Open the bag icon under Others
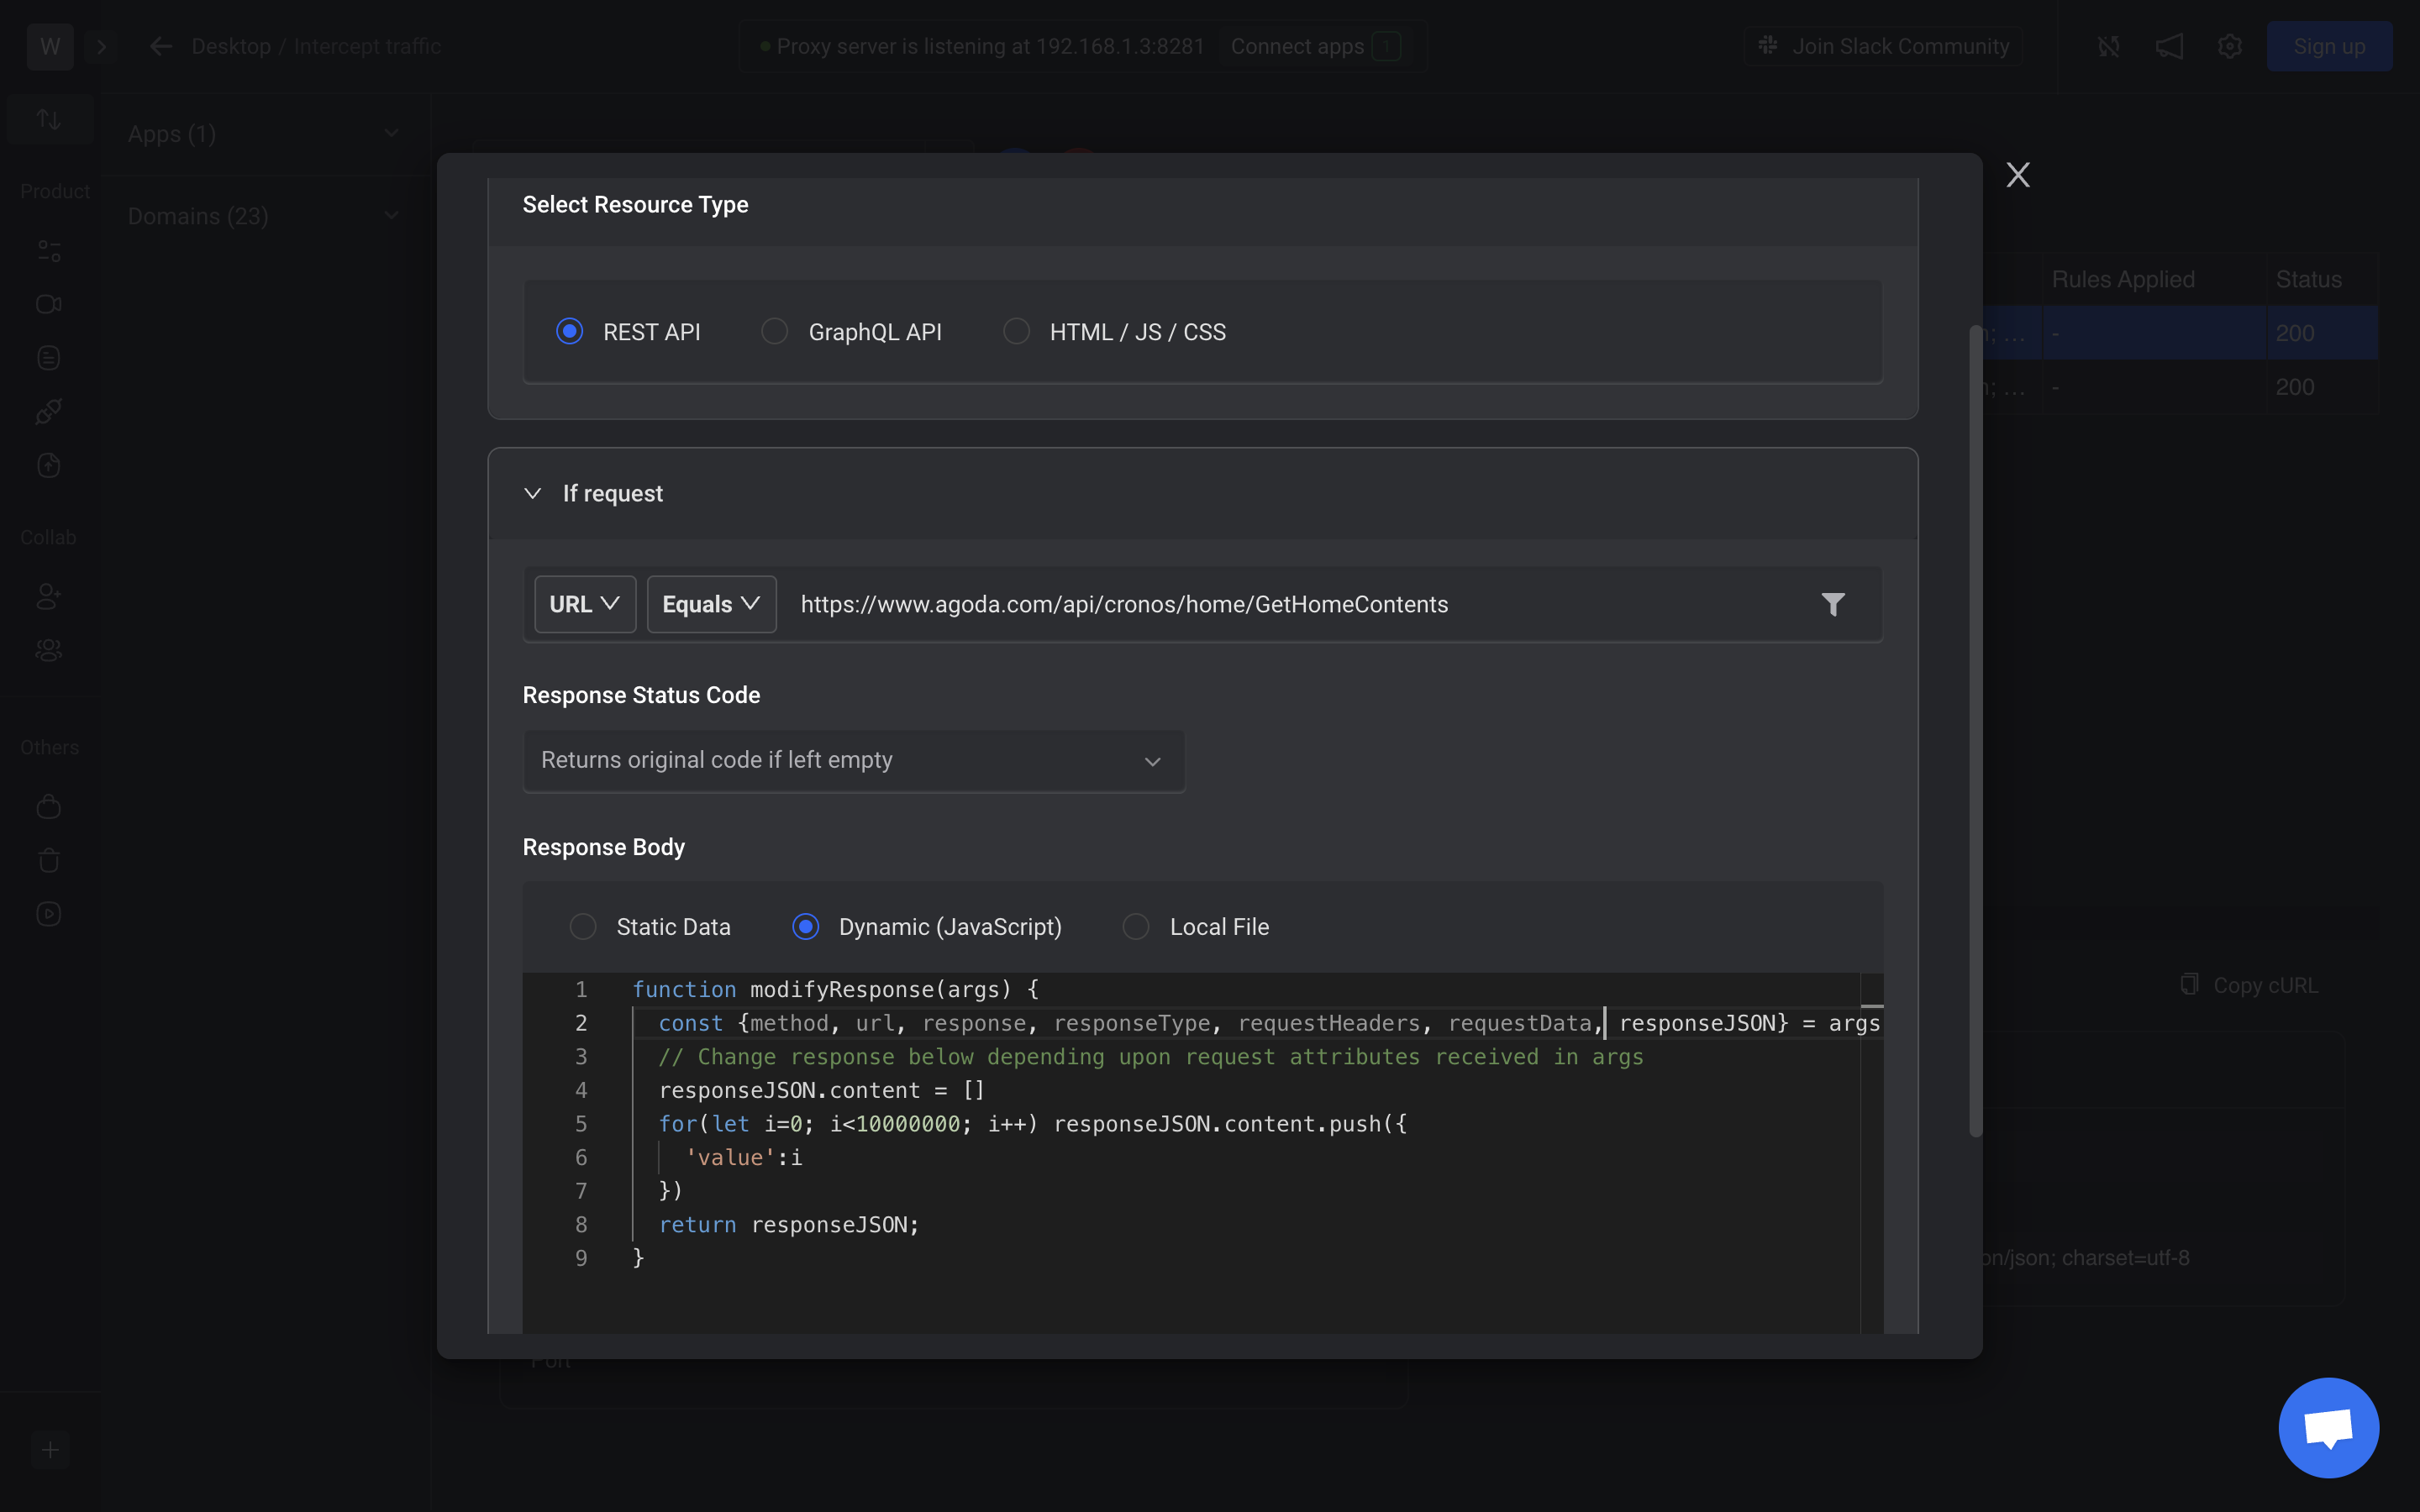Viewport: 2420px width, 1512px height. coord(49,807)
